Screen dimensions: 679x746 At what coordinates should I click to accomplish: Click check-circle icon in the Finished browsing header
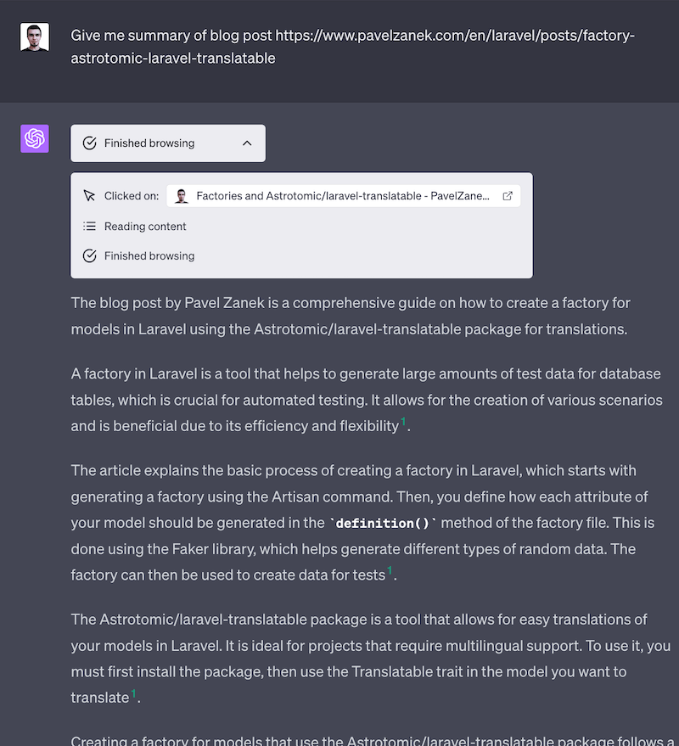[90, 143]
